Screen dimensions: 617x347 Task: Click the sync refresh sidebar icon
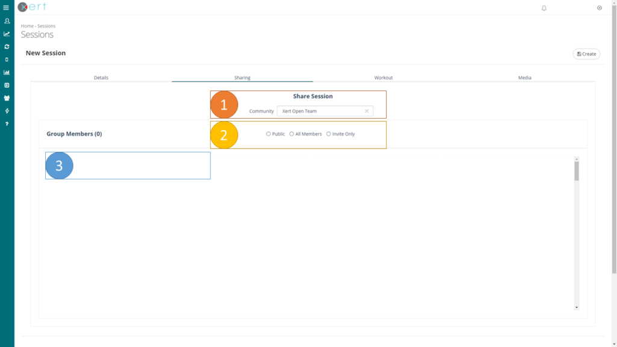click(x=7, y=47)
